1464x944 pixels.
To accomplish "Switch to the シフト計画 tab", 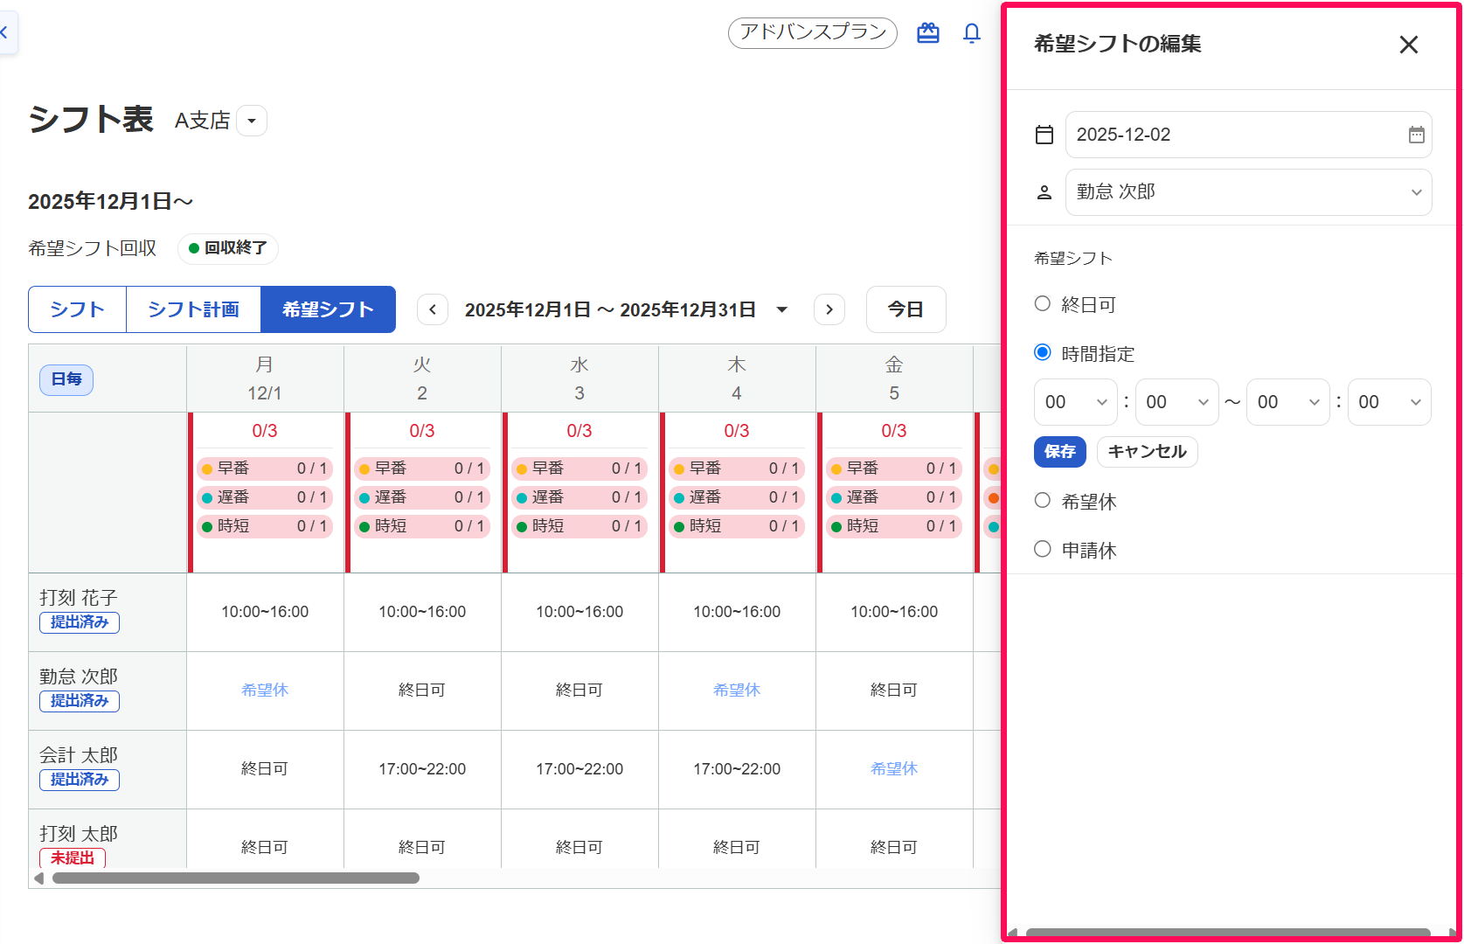I will pyautogui.click(x=193, y=309).
